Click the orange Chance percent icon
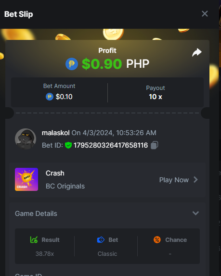Image resolution: width=221 pixels, height=276 pixels. point(157,239)
